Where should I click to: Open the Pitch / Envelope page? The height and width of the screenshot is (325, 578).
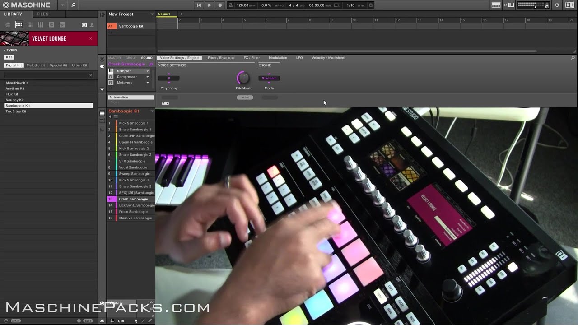221,58
